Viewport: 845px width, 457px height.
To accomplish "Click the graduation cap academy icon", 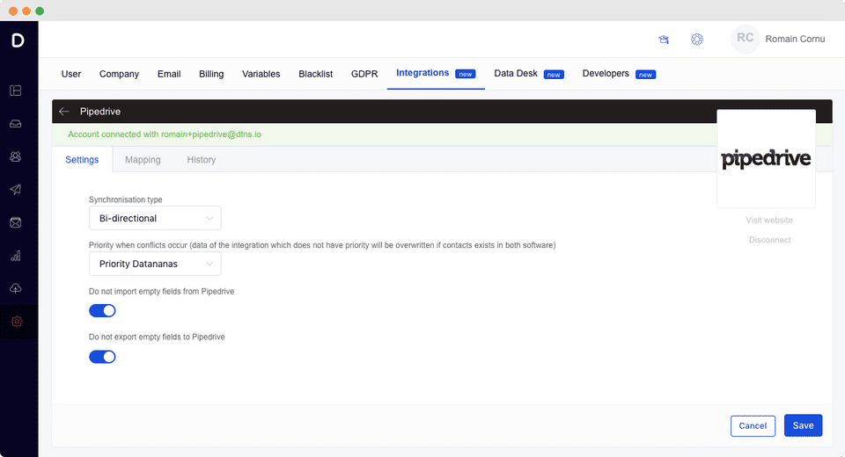I will 664,40.
